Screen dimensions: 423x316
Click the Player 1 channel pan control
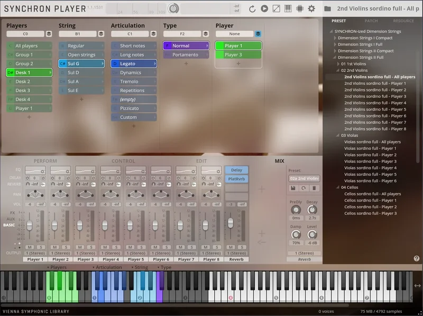pyautogui.click(x=35, y=194)
